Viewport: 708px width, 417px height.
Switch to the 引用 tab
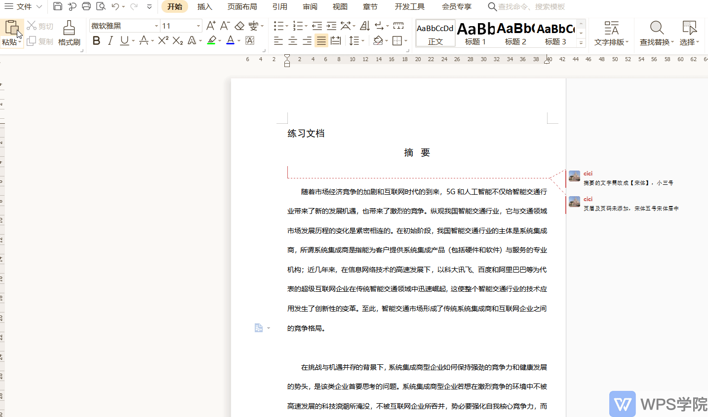279,6
